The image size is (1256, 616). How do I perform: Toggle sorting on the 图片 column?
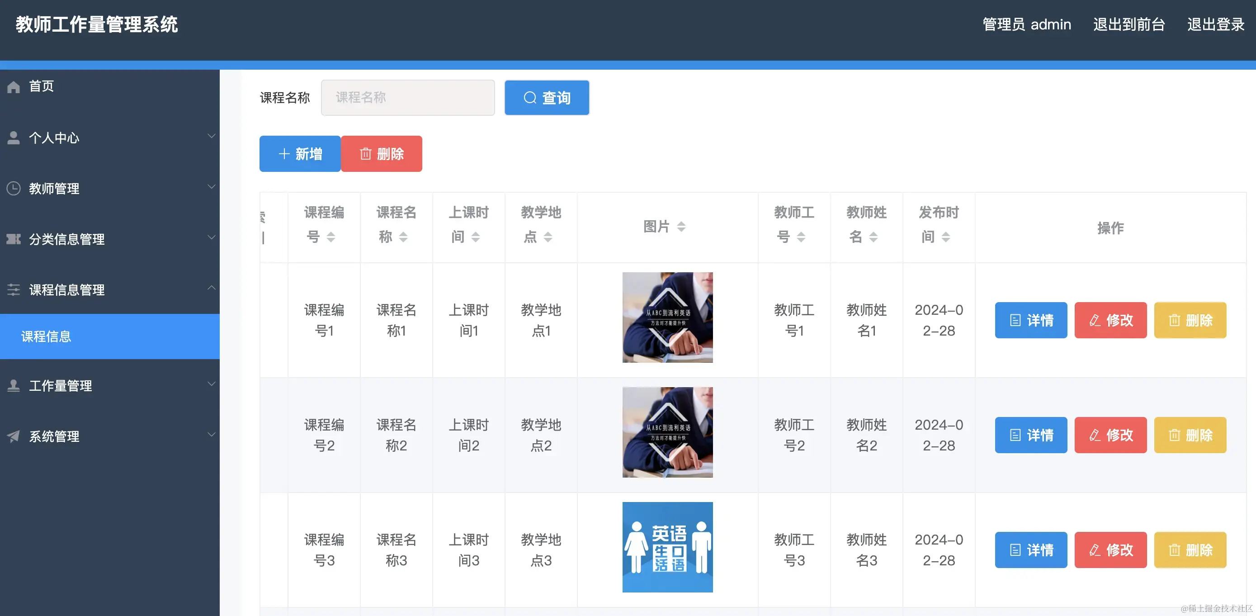(x=681, y=226)
